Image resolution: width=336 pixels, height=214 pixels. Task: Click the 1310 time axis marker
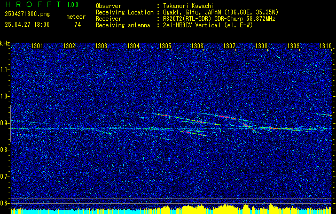[x=326, y=45]
